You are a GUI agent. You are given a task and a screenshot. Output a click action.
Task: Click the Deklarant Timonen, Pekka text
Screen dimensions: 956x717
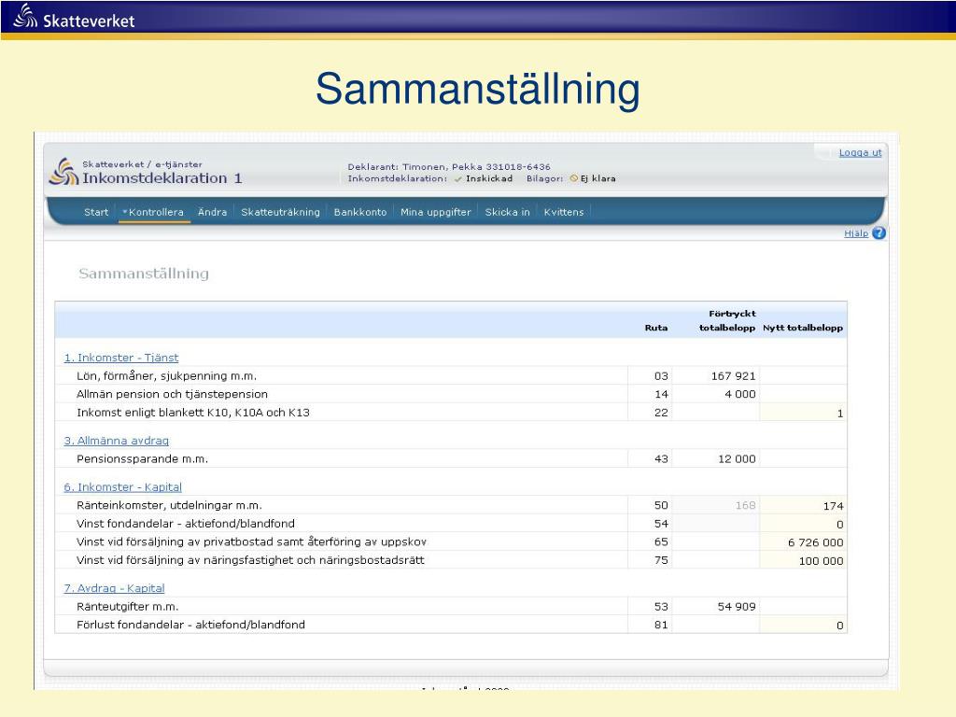click(x=449, y=166)
